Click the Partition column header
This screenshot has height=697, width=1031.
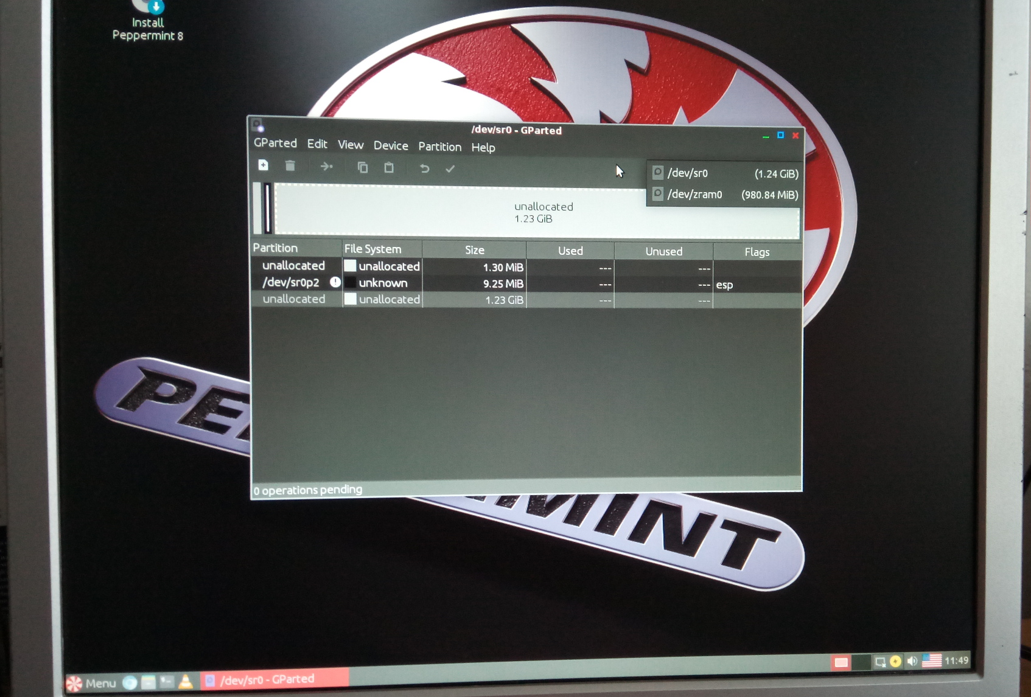(296, 248)
